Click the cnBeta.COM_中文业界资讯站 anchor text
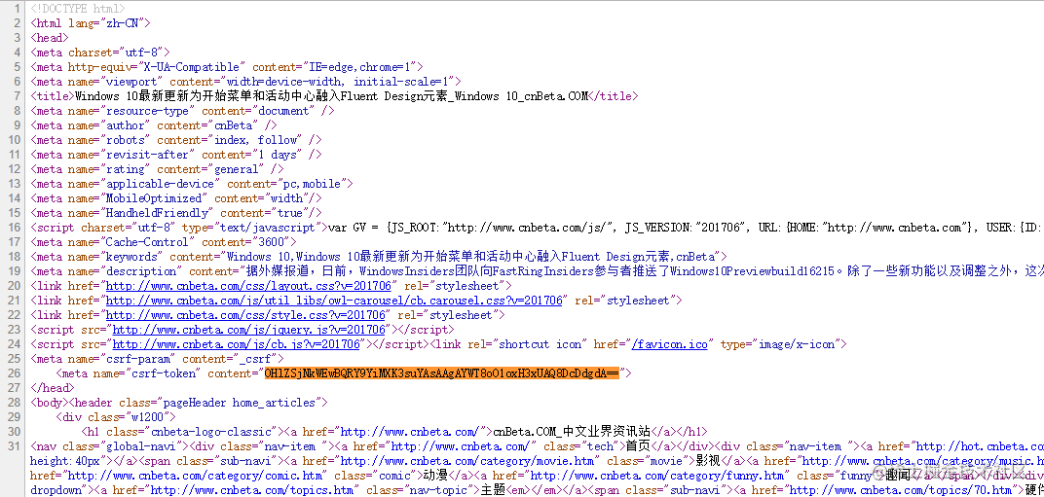Viewport: 1044px width, 497px height. 572,433
